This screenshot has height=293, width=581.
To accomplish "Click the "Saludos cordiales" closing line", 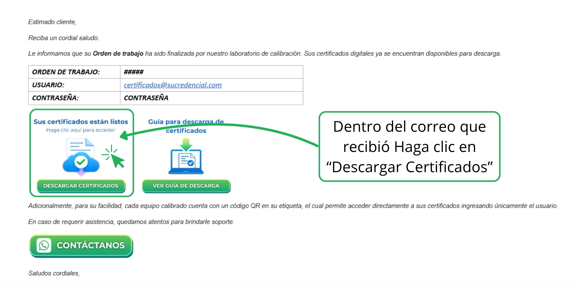I will pyautogui.click(x=54, y=273).
